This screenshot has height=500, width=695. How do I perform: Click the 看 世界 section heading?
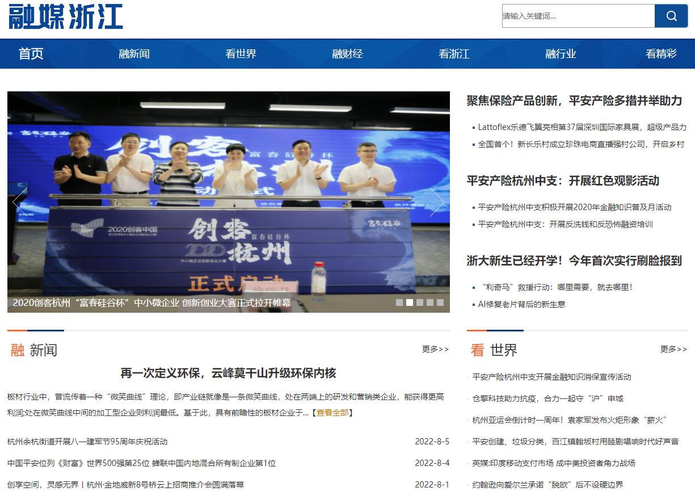tap(494, 350)
